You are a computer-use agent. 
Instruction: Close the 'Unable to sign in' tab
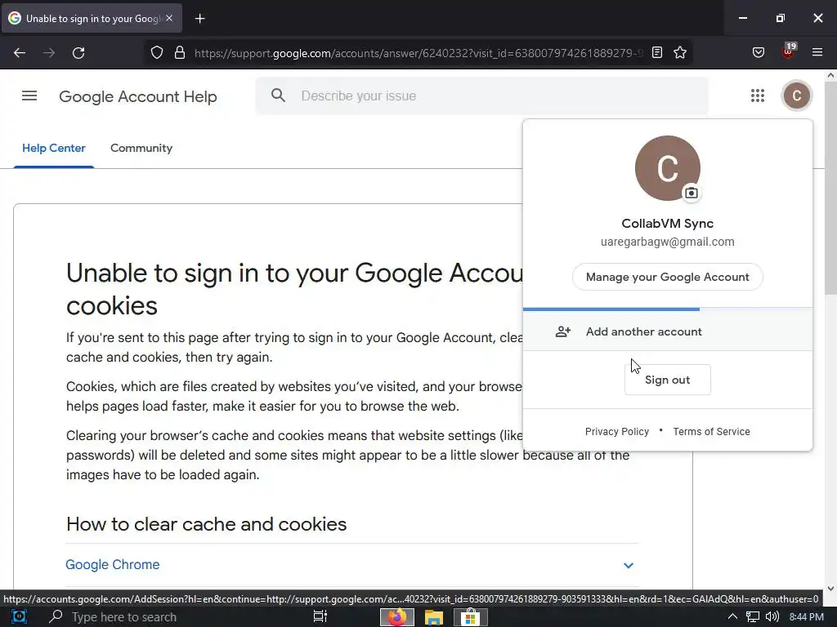tap(169, 18)
